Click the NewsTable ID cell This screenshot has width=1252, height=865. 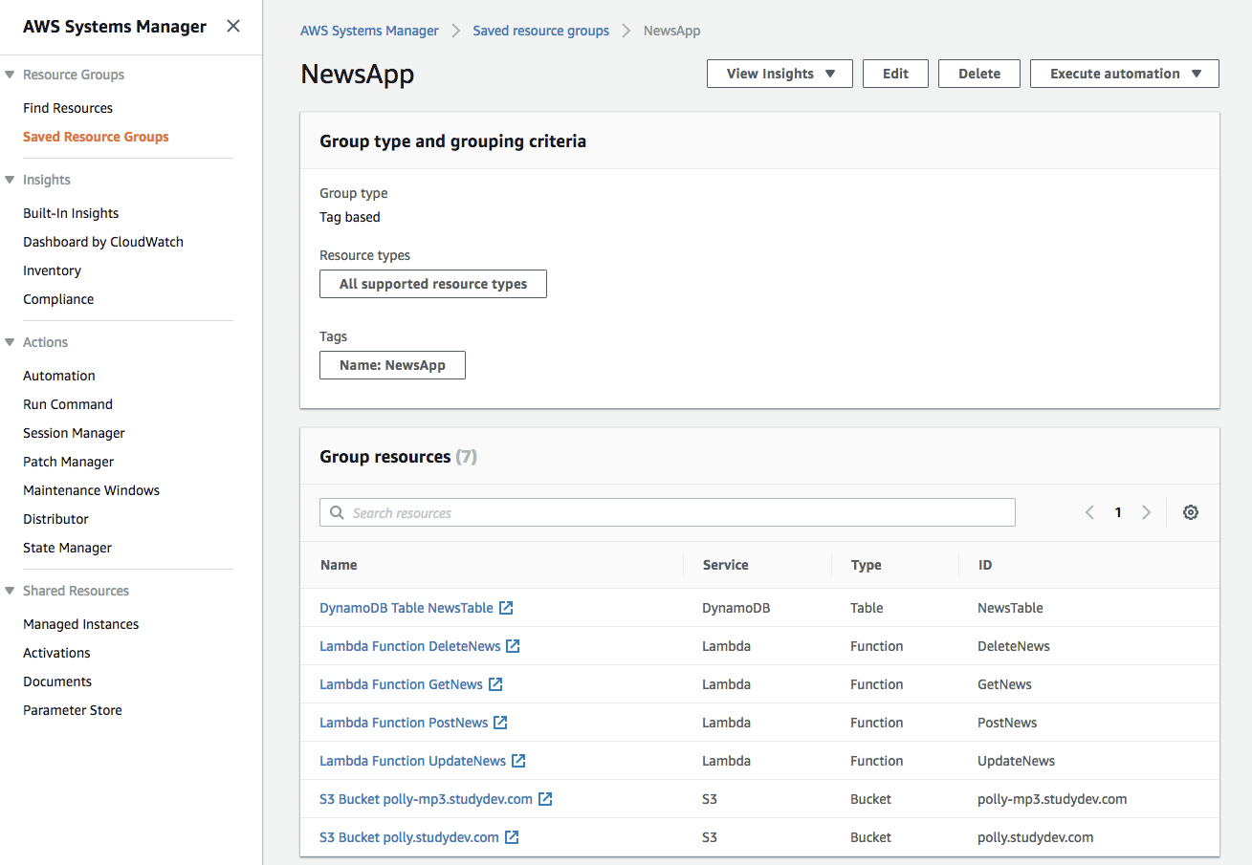click(1010, 608)
